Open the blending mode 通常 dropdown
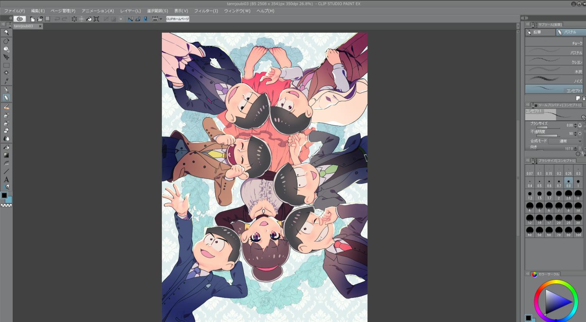This screenshot has height=322, width=586. pos(565,141)
